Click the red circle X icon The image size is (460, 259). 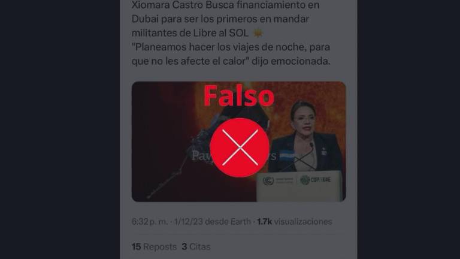click(x=240, y=147)
